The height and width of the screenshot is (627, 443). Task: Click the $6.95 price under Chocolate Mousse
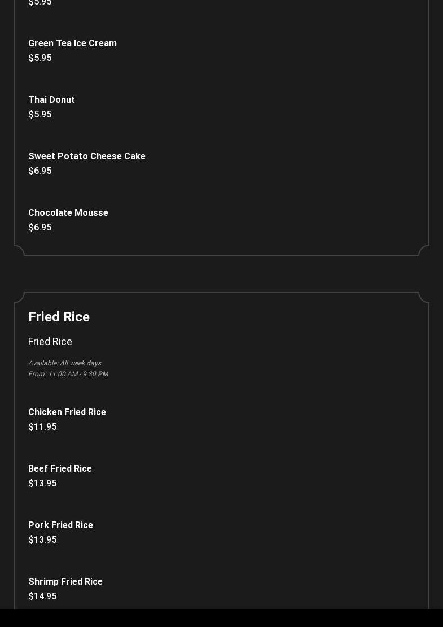40,227
